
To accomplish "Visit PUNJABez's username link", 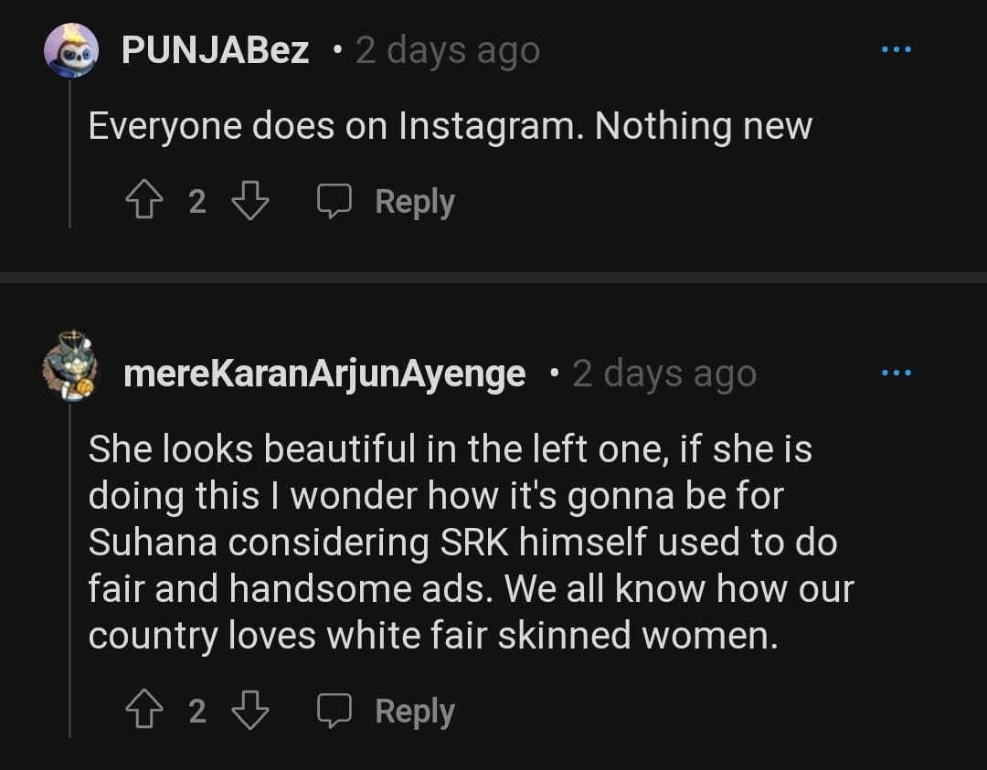I will coord(216,51).
